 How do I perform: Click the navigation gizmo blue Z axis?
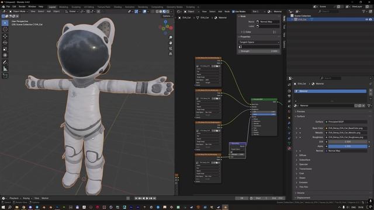tap(165, 22)
